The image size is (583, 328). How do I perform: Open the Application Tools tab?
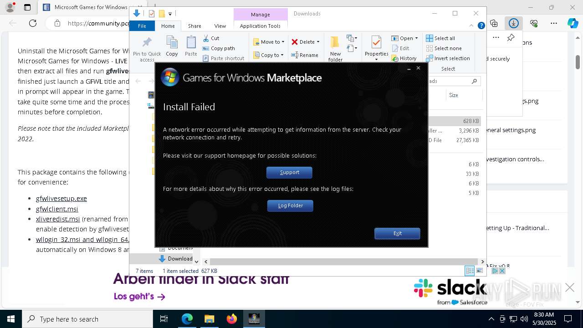(x=260, y=26)
